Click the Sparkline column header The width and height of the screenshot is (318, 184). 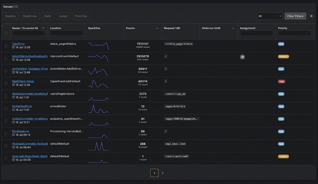(x=94, y=28)
